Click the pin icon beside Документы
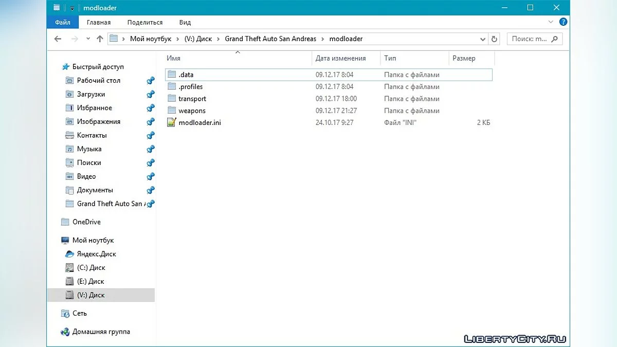The width and height of the screenshot is (617, 347). (151, 190)
